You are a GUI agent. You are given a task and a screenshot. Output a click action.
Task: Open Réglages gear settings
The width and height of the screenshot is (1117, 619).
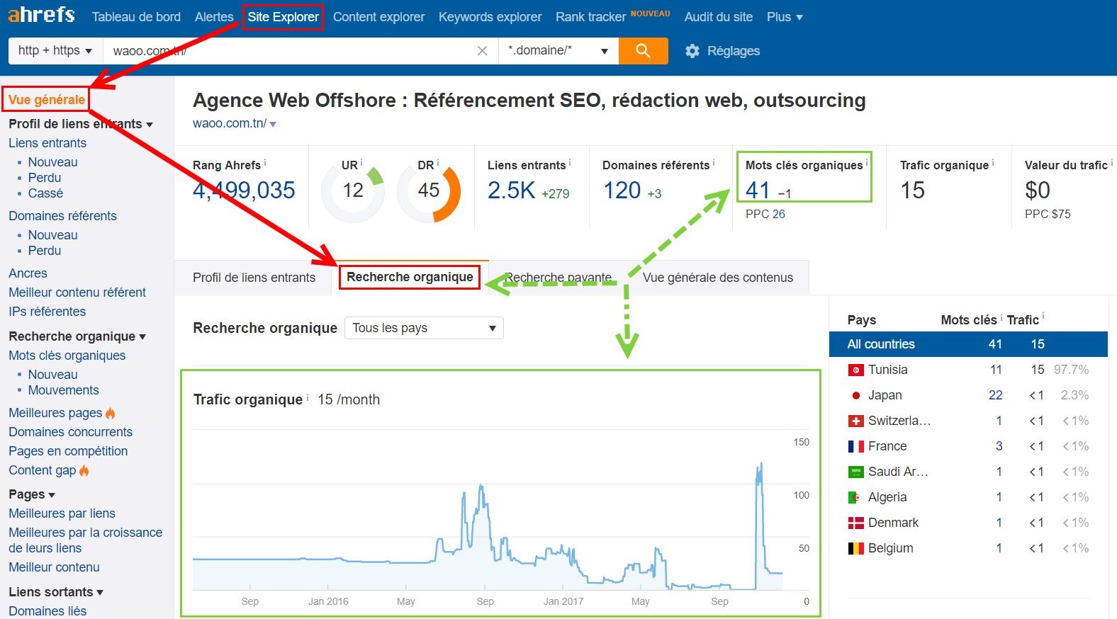(723, 51)
